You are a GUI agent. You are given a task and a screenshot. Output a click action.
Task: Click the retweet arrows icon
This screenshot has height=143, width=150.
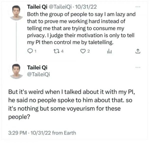(55, 52)
